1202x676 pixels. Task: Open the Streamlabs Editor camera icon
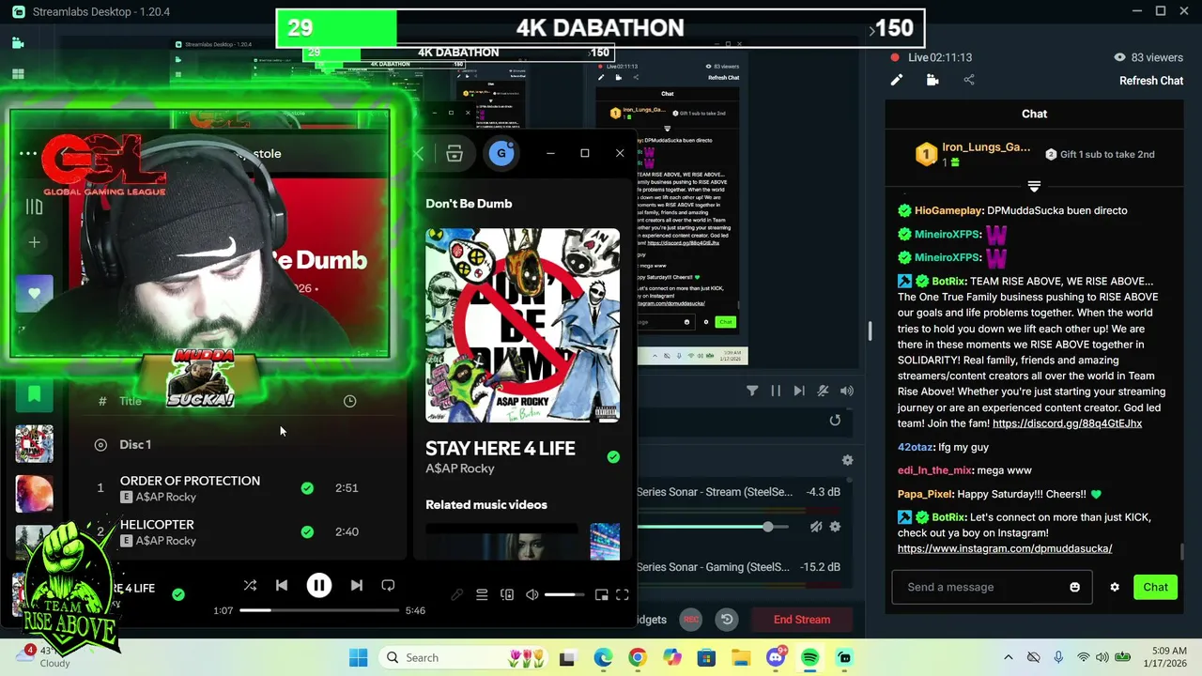point(18,42)
